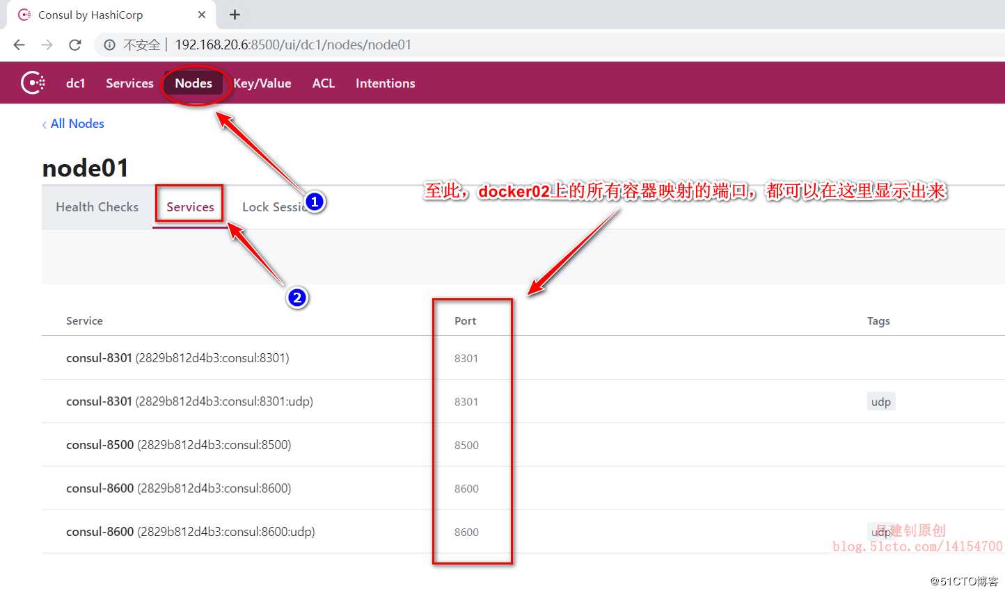Screen dimensions: 1005x593
Task: Close the Consul by HashiCorp tab
Action: 202,15
